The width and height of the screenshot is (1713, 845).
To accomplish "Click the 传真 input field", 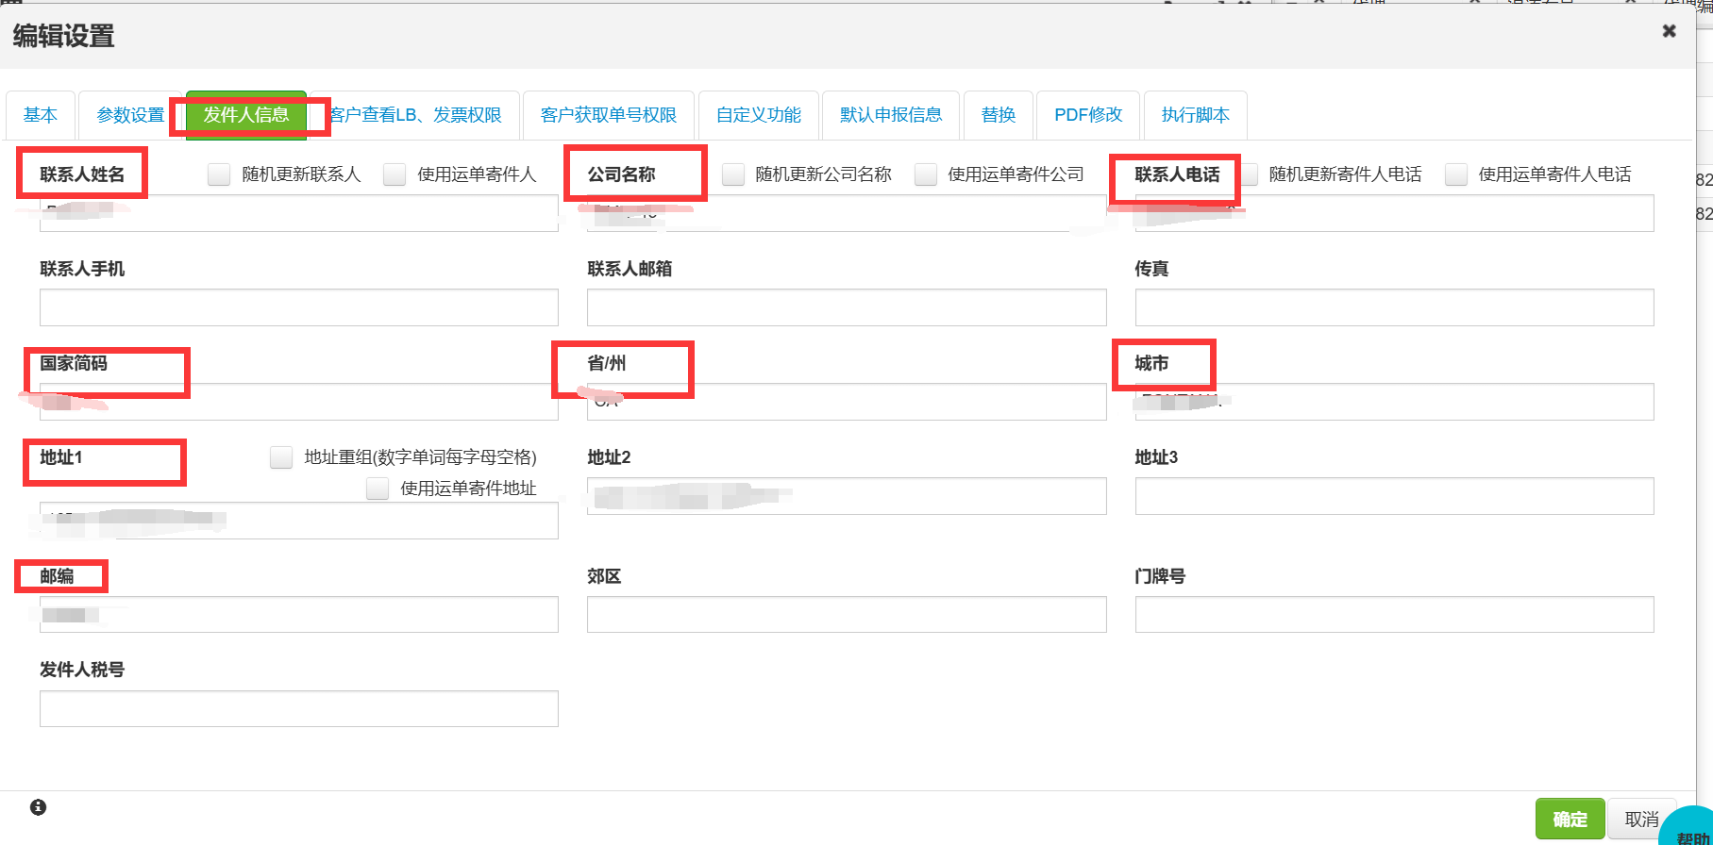I will pyautogui.click(x=1394, y=307).
